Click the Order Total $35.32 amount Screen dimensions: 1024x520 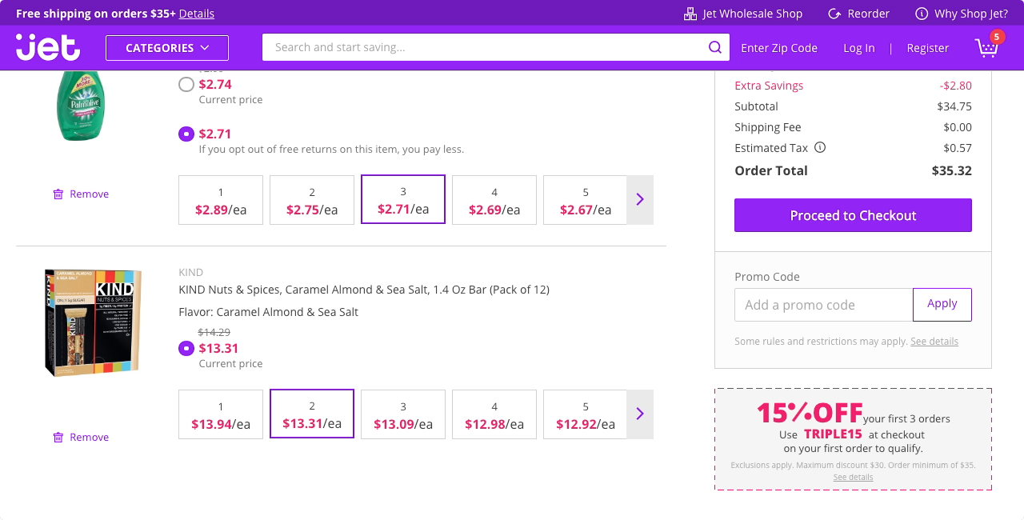[952, 170]
